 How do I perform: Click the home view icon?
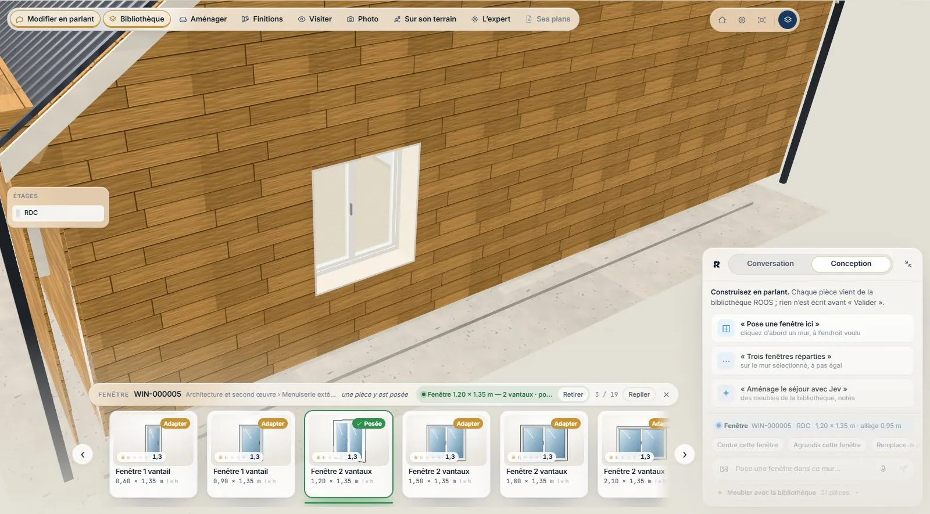pos(722,20)
